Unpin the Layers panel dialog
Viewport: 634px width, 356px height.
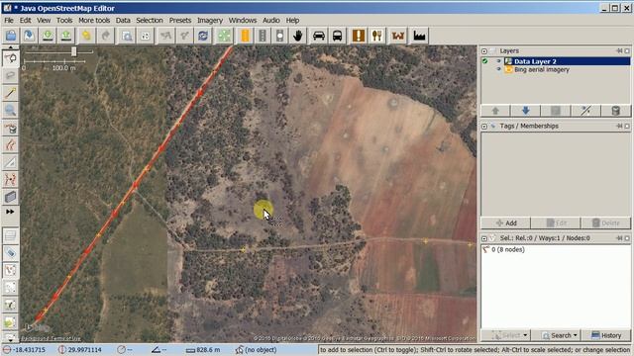pyautogui.click(x=619, y=50)
